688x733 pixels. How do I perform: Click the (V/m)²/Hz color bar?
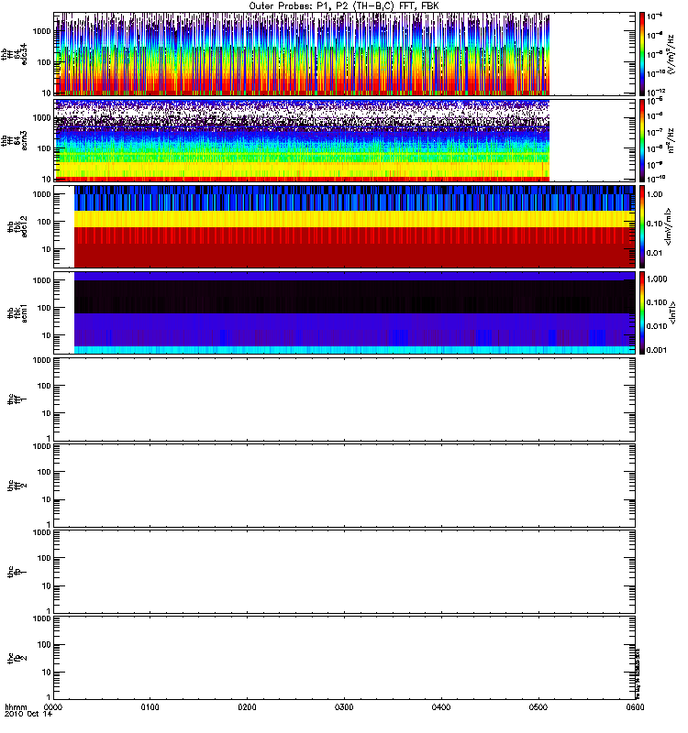click(642, 54)
